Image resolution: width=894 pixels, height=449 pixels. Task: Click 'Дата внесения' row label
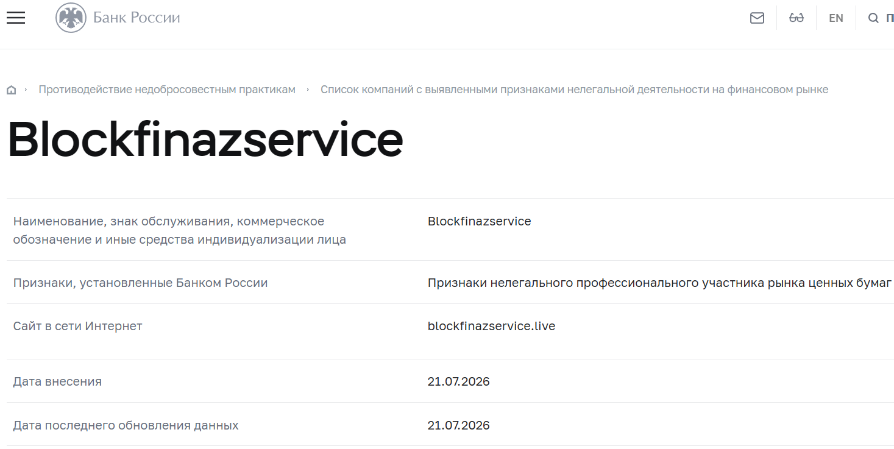click(x=57, y=381)
